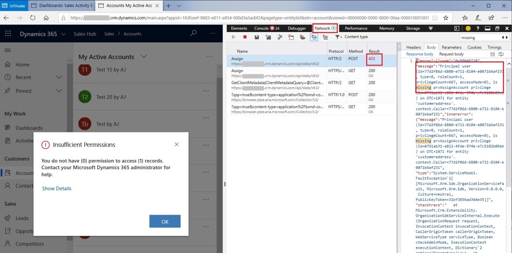Expand the Dynamics 365 dropdown chevron
Screen dimensions: 512x253
pos(64,34)
